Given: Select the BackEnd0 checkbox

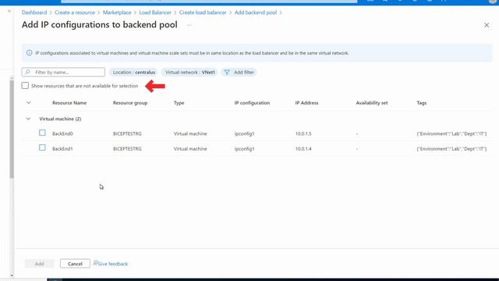Looking at the screenshot, I should coord(42,133).
